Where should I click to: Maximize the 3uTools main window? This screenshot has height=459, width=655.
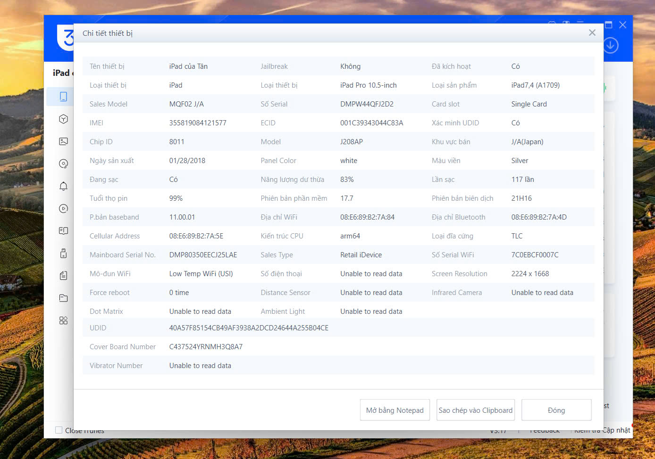pos(609,25)
